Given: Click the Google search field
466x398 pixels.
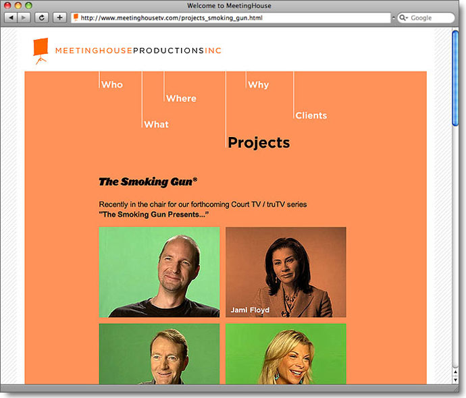Looking at the screenshot, I should click(426, 18).
